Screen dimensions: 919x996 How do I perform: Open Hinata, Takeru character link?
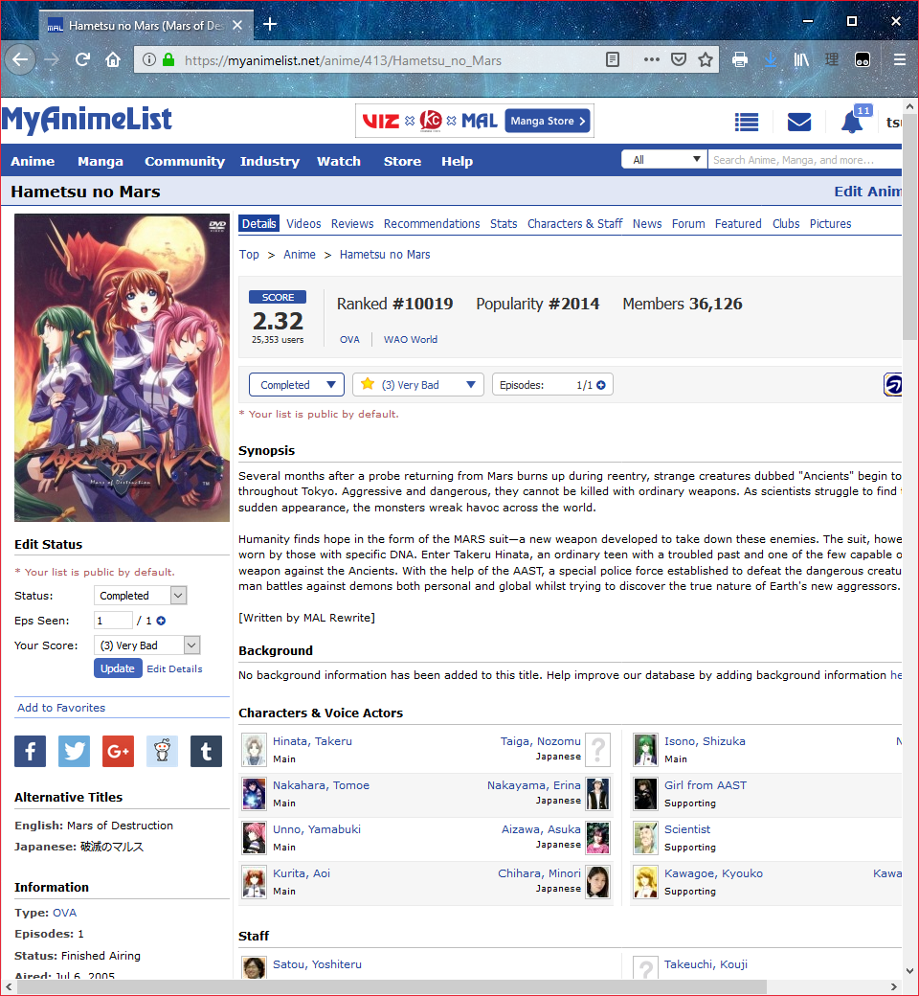(312, 741)
